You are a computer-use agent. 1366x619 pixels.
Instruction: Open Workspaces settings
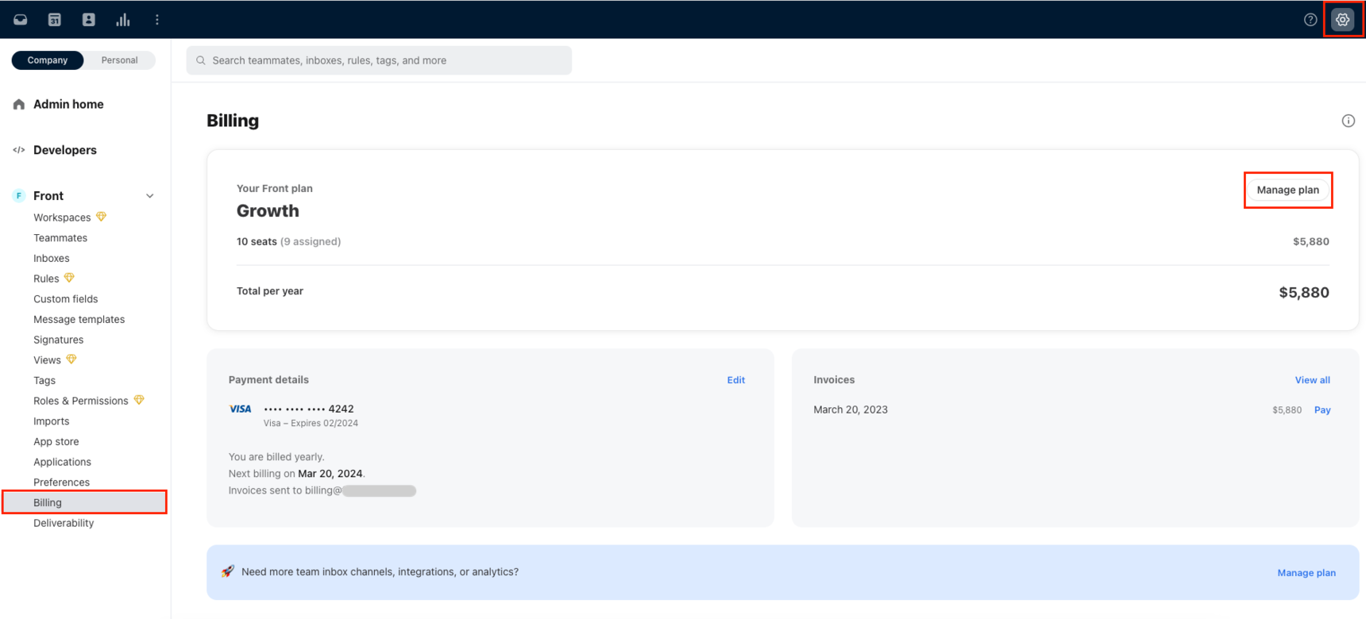click(62, 217)
